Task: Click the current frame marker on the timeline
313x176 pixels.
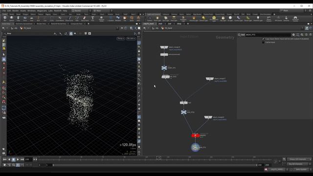Action: click(x=158, y=158)
